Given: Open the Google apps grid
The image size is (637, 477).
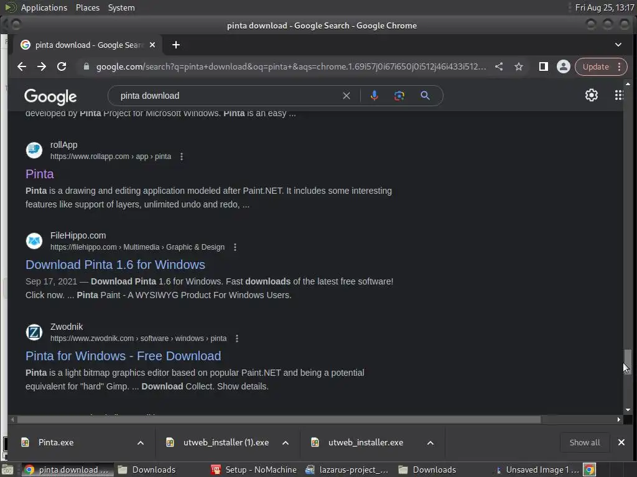Looking at the screenshot, I should [x=618, y=95].
